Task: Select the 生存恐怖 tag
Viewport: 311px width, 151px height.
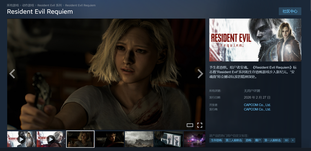Action: [x=216, y=140]
